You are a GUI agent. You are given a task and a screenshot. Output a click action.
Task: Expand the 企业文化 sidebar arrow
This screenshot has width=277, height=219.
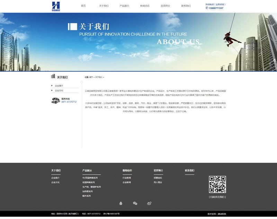(52, 90)
